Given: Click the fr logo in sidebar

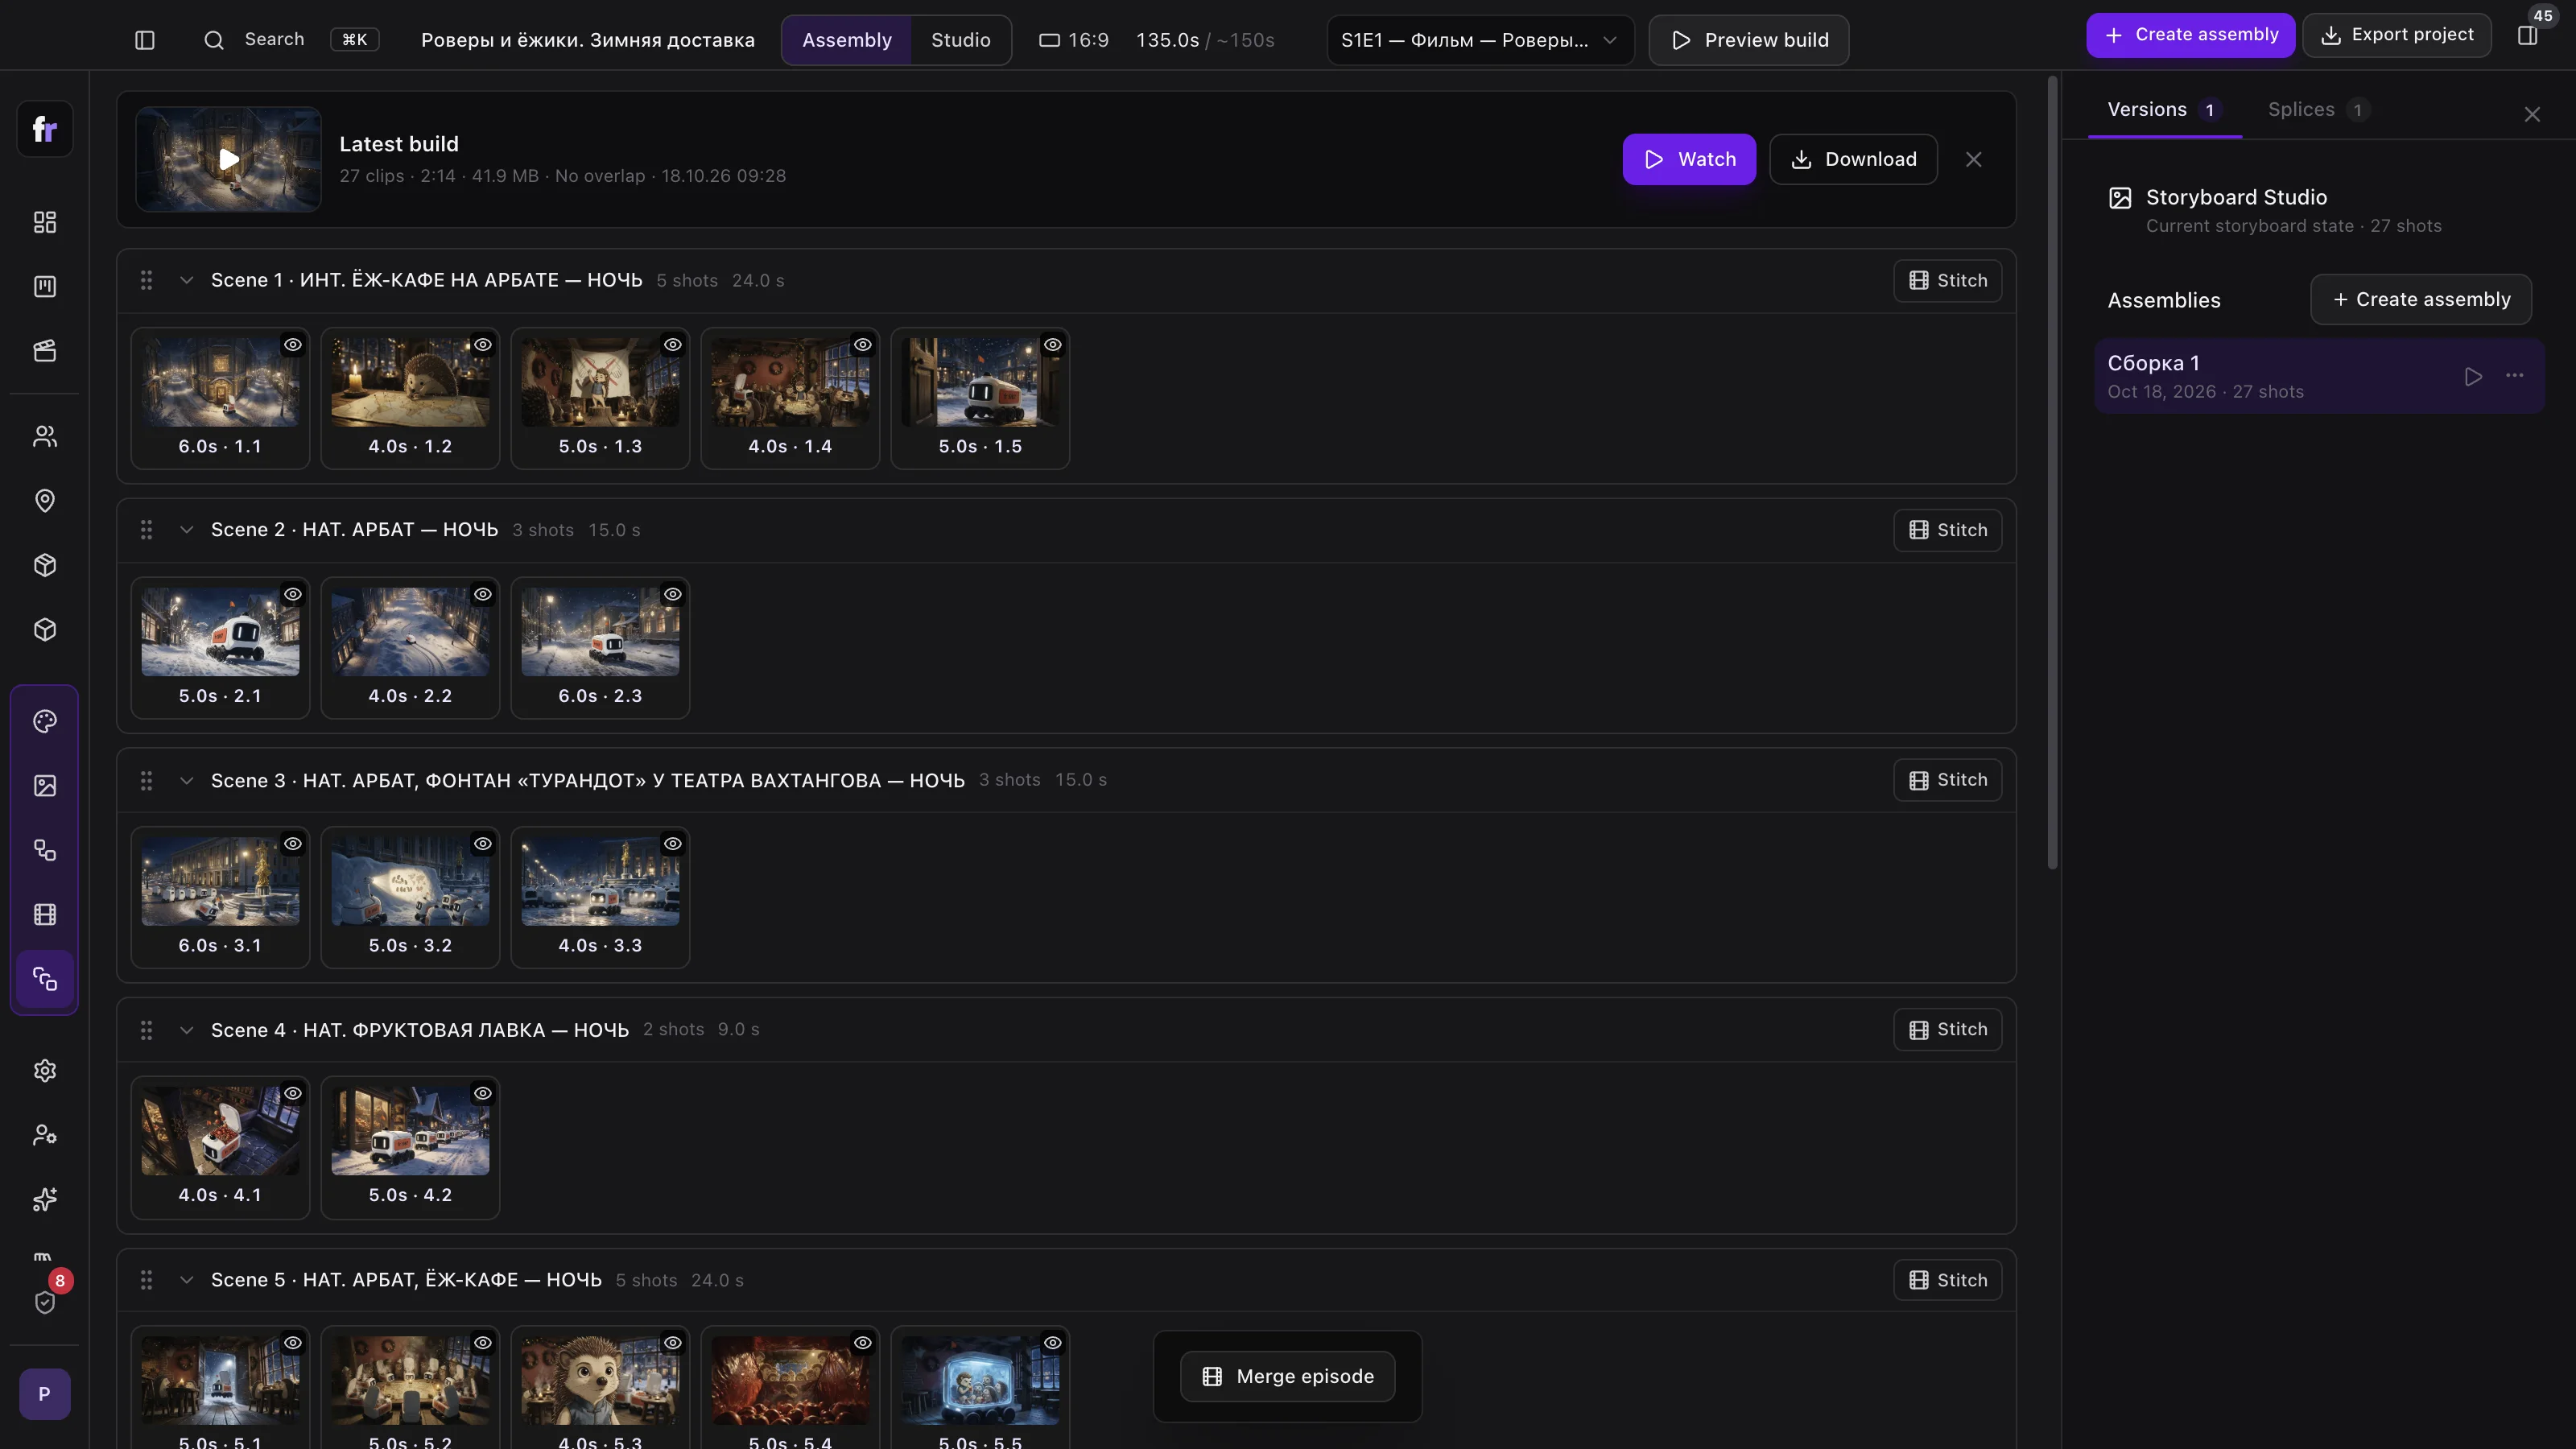Looking at the screenshot, I should [x=45, y=129].
